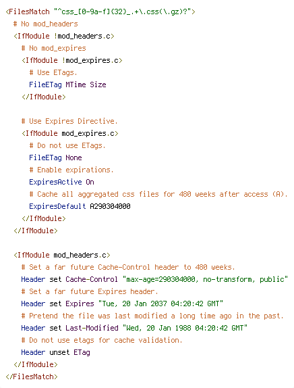Click the '# Enable expirations.' comment

pyautogui.click(x=71, y=170)
